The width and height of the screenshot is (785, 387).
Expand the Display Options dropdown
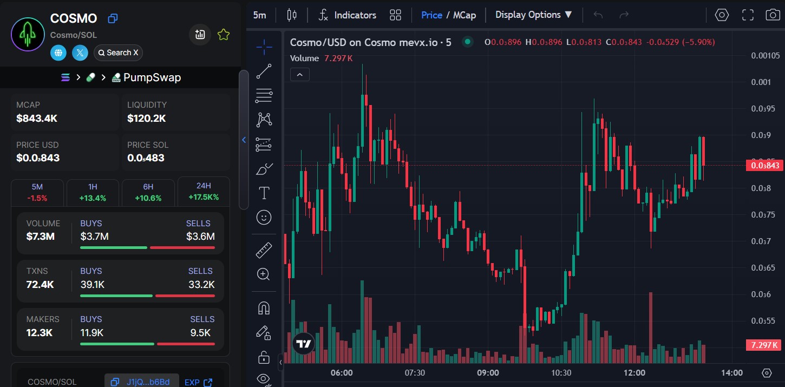point(534,15)
